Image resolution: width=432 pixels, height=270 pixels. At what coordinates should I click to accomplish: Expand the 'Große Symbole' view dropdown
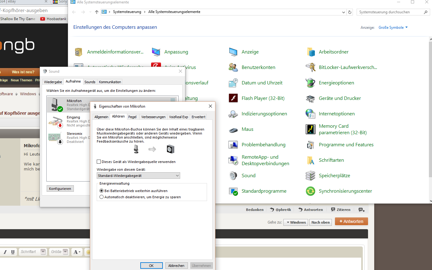tap(393, 28)
